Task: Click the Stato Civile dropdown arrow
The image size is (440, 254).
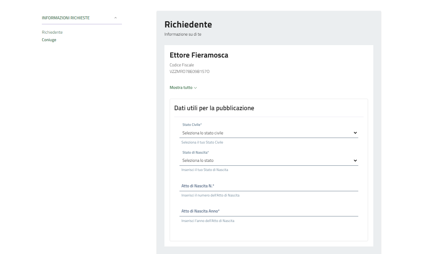Action: (x=355, y=133)
